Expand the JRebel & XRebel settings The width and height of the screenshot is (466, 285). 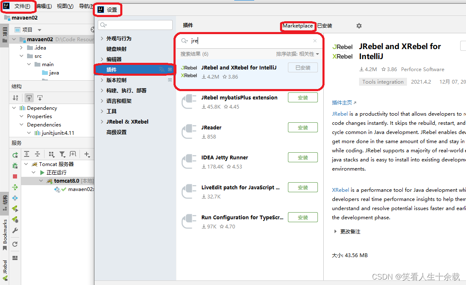pos(102,121)
